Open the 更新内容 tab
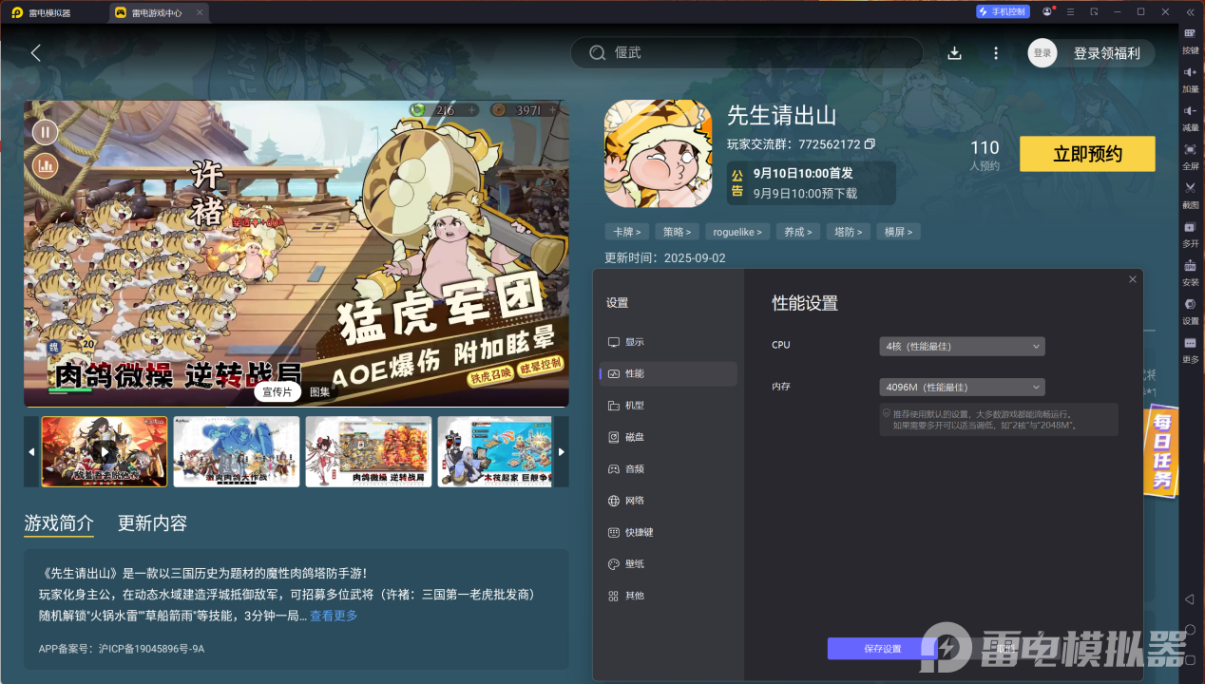This screenshot has width=1205, height=684. coord(150,523)
